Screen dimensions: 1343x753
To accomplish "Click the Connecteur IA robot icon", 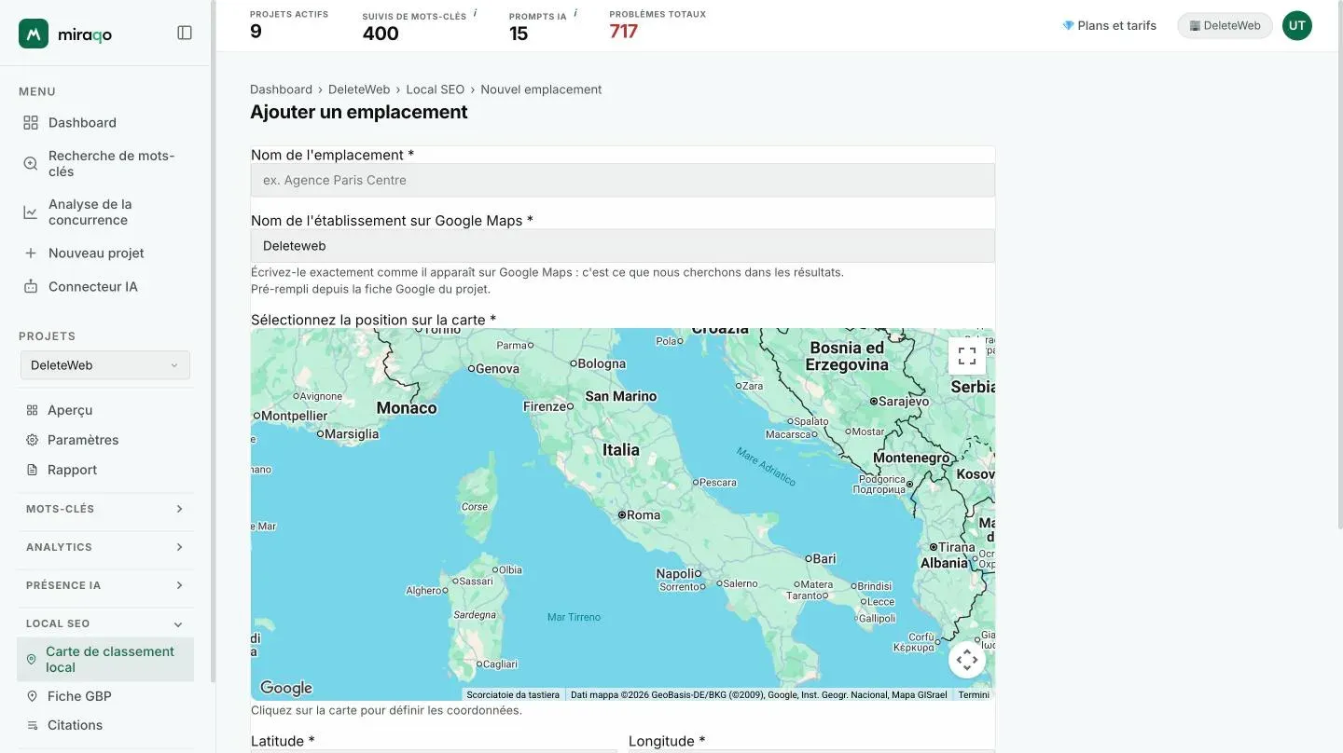I will pos(31,287).
